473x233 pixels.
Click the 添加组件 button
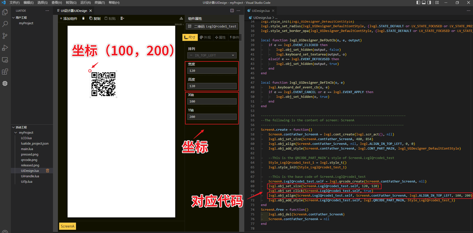click(x=68, y=18)
